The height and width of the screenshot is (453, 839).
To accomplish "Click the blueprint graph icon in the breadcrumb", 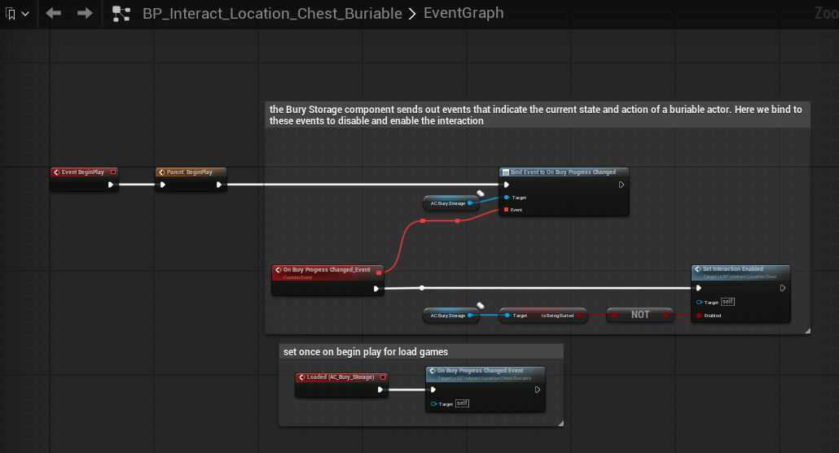I will (121, 14).
